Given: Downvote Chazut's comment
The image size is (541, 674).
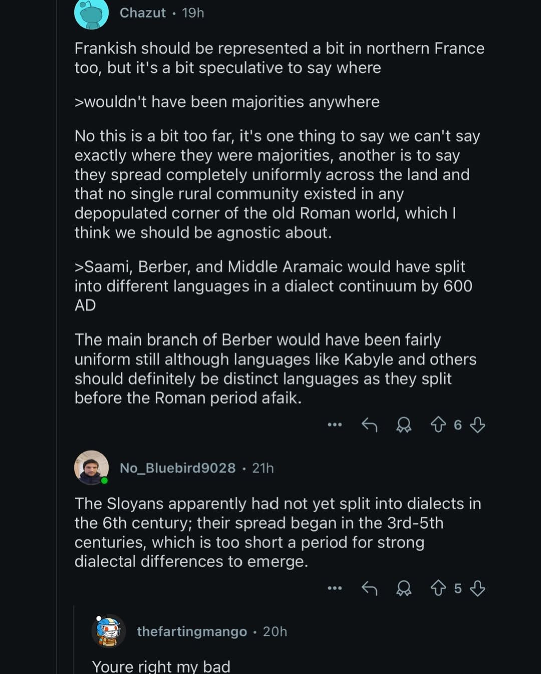Looking at the screenshot, I should click(478, 425).
